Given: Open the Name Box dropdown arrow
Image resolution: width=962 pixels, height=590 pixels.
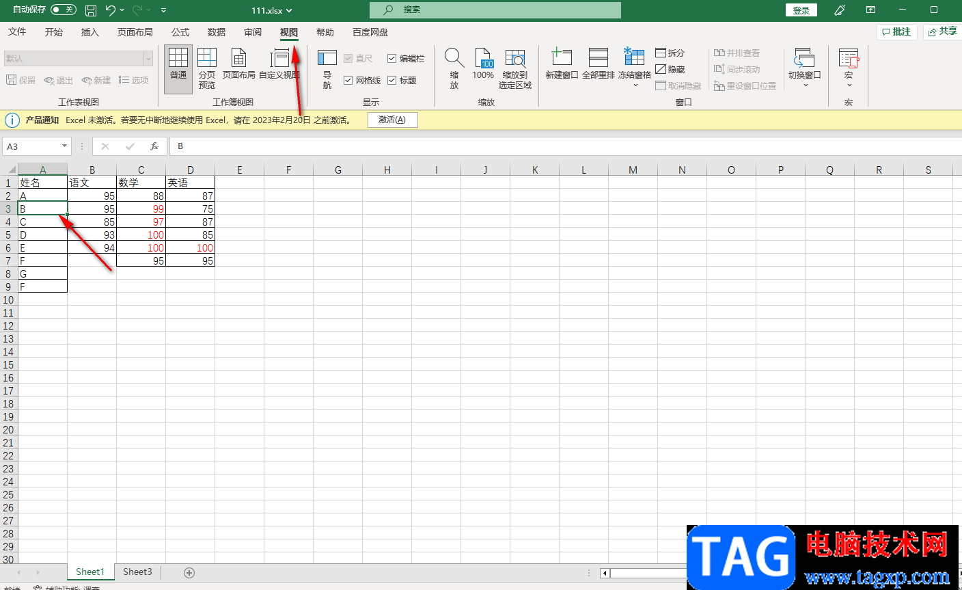Looking at the screenshot, I should (64, 146).
